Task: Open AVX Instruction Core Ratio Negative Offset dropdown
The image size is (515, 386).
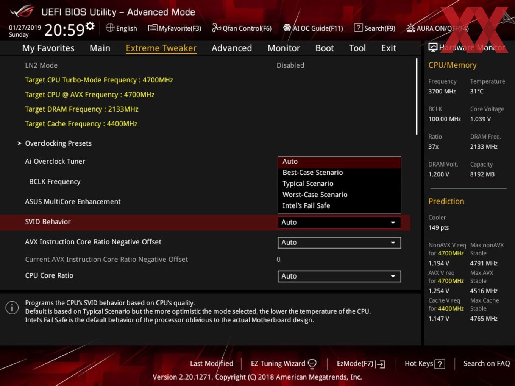Action: pos(339,243)
